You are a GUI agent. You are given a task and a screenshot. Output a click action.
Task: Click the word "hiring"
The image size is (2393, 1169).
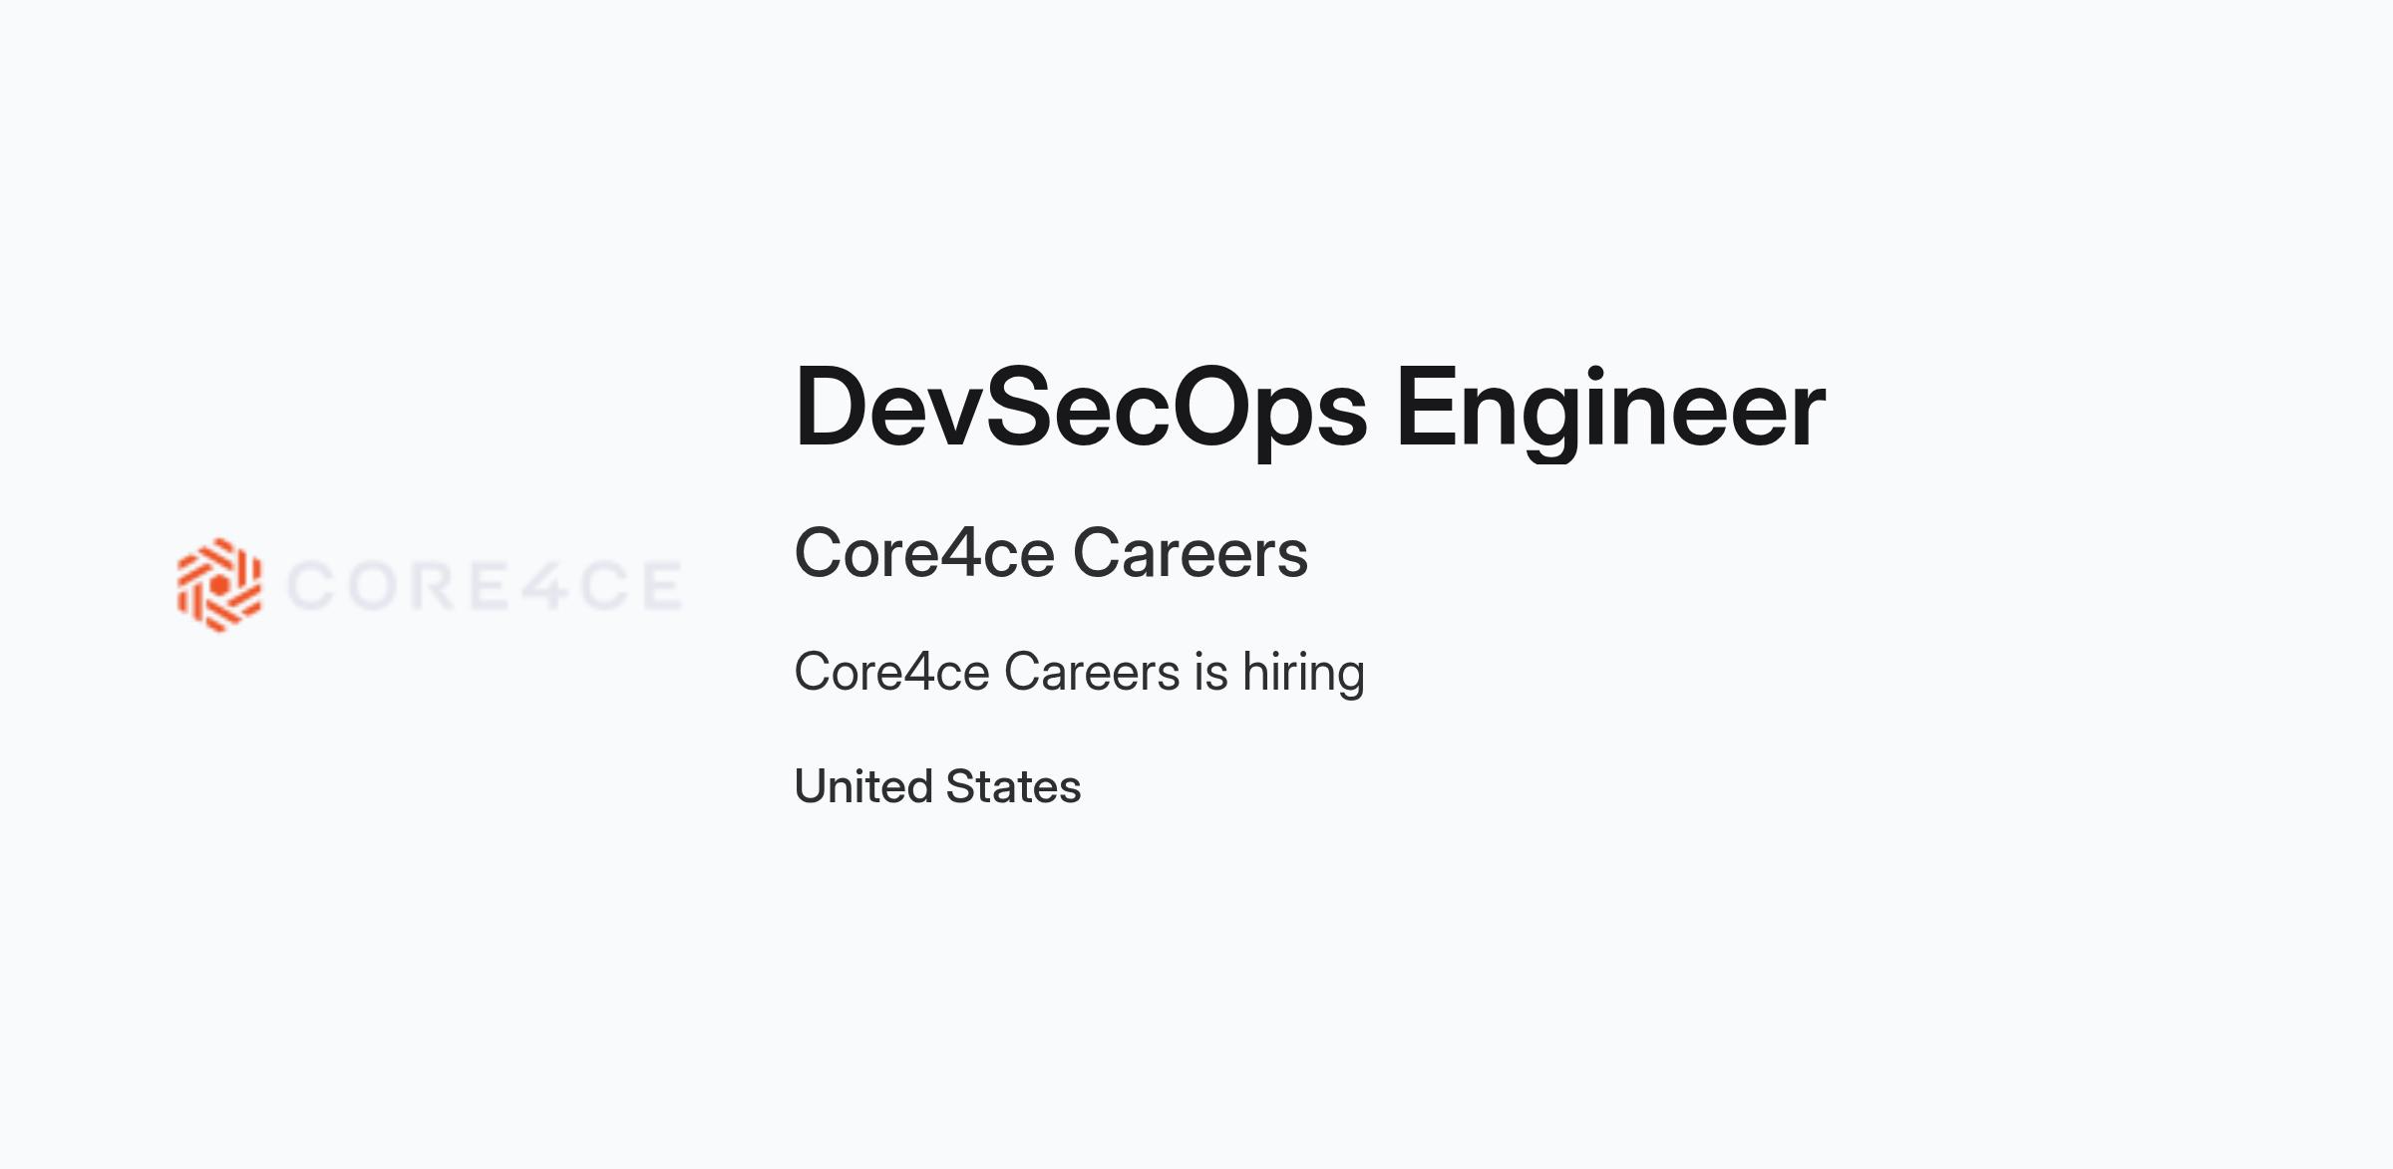click(1304, 673)
